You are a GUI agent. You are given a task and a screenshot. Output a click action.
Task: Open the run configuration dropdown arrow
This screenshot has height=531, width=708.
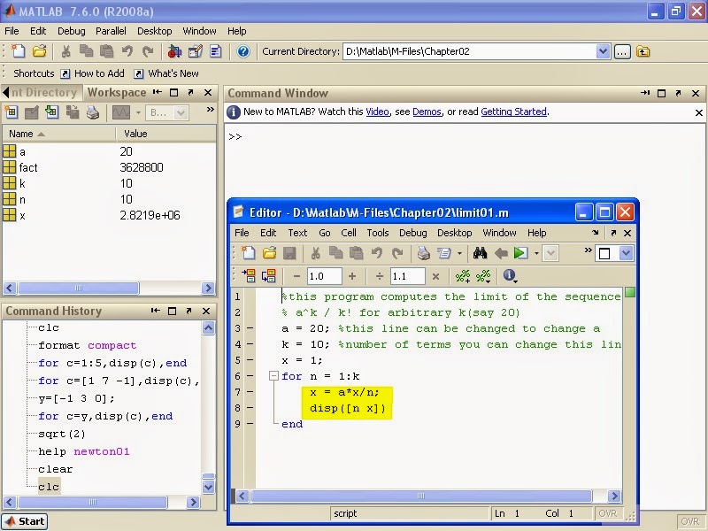click(x=536, y=253)
